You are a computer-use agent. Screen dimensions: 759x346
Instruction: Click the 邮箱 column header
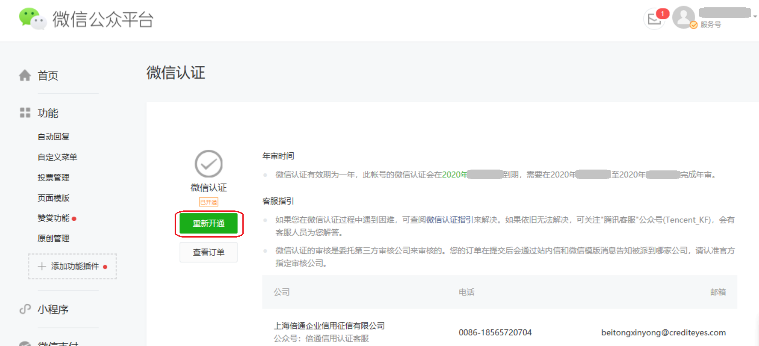click(718, 292)
